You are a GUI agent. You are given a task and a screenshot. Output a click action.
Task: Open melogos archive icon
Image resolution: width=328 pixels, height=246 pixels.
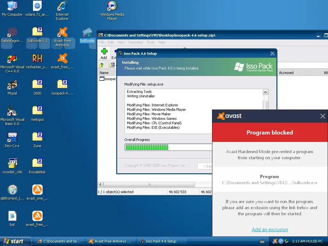(x=37, y=114)
